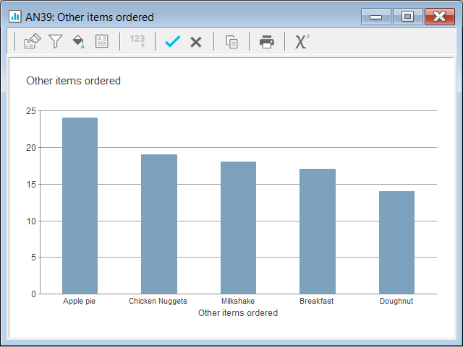Click the Breakfast bar
This screenshot has width=463, height=347.
pyautogui.click(x=318, y=231)
